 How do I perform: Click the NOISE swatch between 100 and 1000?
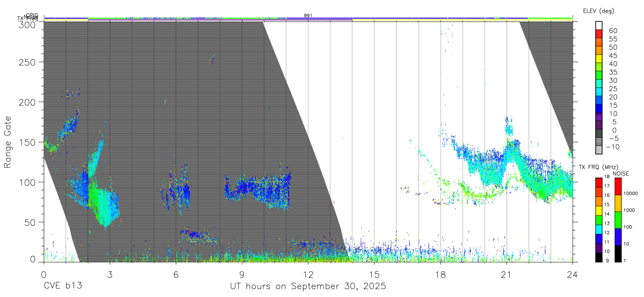618,219
